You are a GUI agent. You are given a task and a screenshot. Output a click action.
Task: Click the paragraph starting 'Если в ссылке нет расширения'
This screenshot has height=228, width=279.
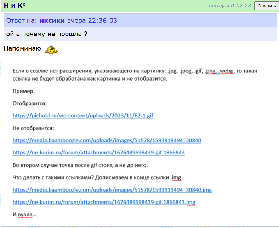click(135, 75)
